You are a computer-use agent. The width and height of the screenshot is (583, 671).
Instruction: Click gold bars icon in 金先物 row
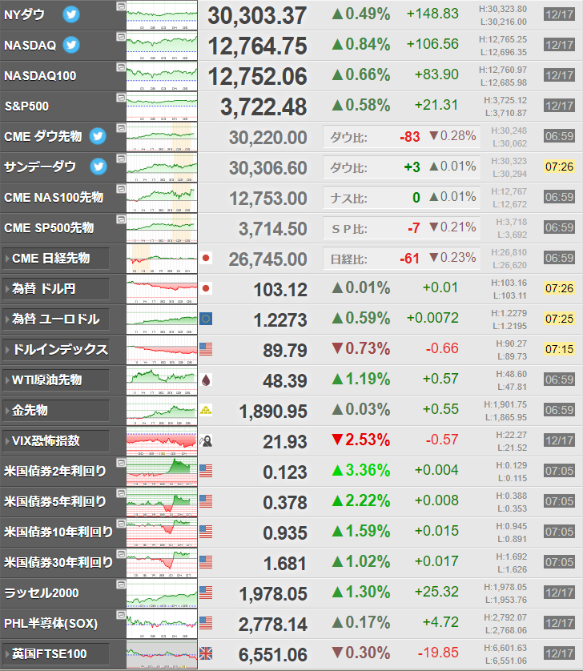tap(206, 410)
